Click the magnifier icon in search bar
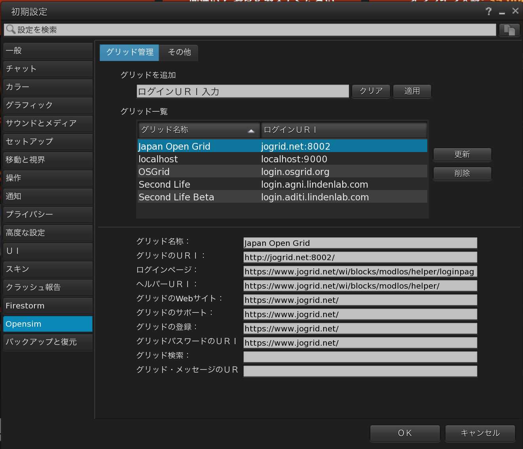 pos(11,29)
